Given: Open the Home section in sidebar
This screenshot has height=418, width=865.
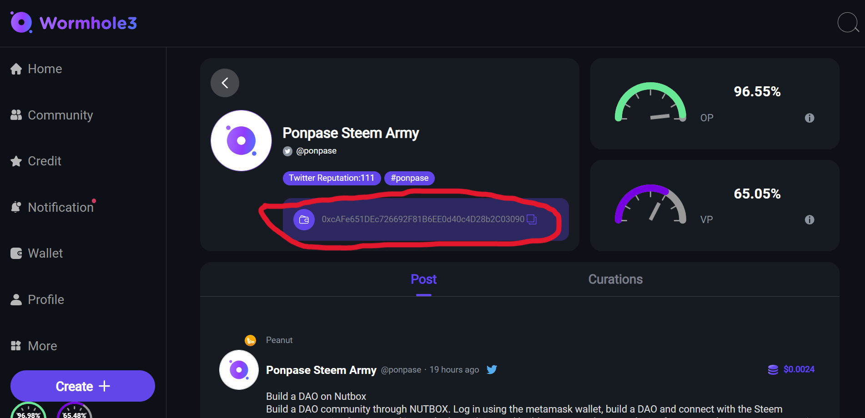Looking at the screenshot, I should [44, 69].
